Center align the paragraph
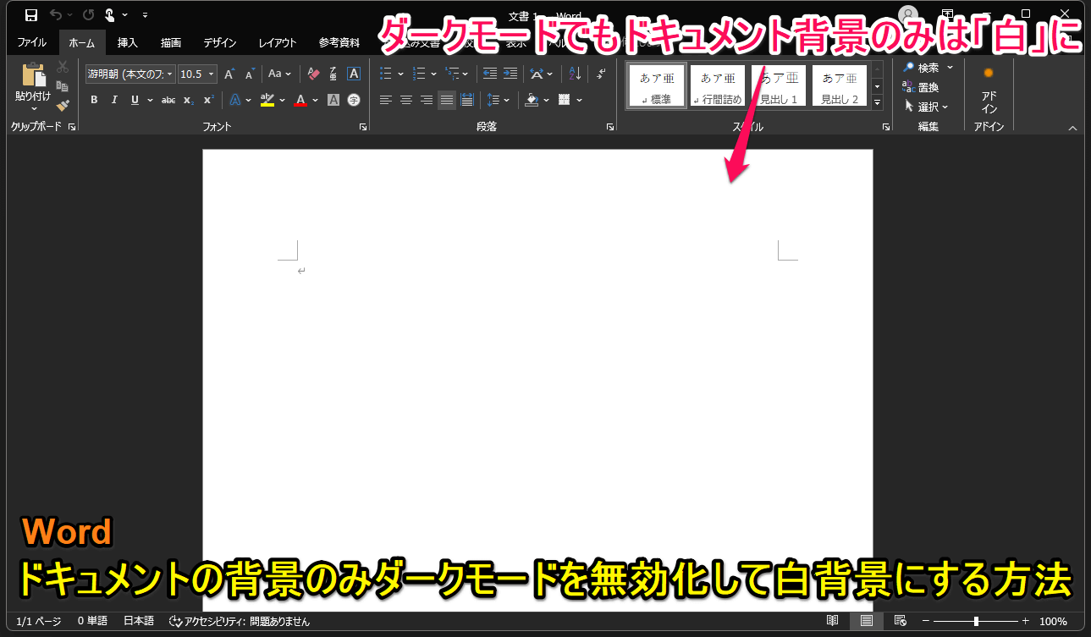This screenshot has width=1091, height=637. tap(406, 100)
